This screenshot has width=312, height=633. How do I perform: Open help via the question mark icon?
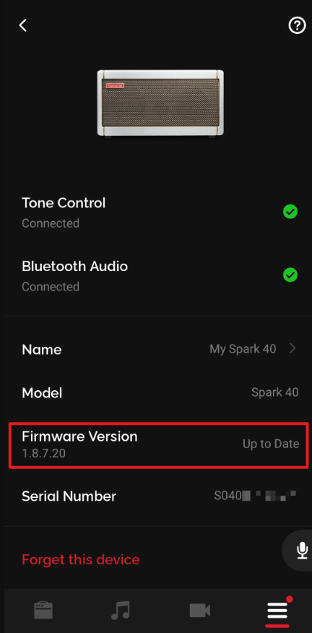pos(297,26)
